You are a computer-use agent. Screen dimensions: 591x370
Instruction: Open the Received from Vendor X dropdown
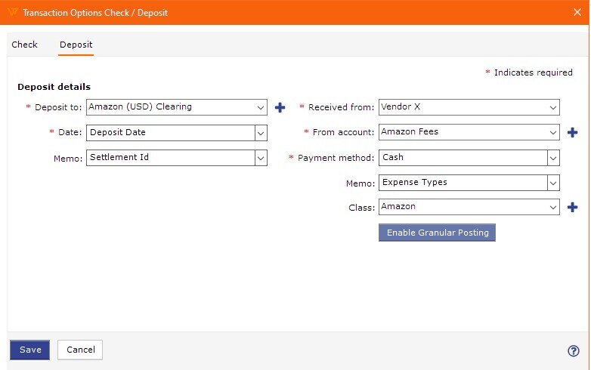tap(469, 107)
